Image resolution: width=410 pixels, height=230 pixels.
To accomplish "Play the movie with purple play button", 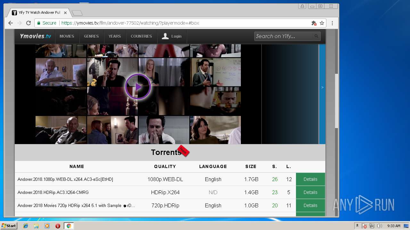I will (x=138, y=87).
